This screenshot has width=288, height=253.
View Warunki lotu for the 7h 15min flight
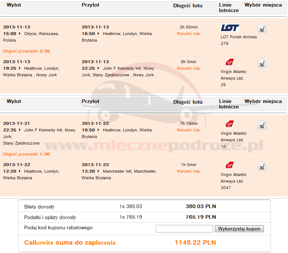click(188, 130)
